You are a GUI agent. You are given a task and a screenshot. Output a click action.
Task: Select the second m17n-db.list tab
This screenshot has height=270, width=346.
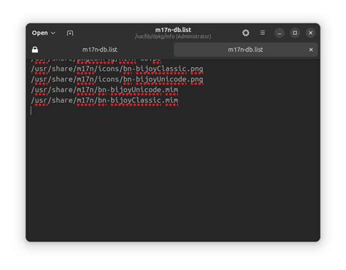245,50
